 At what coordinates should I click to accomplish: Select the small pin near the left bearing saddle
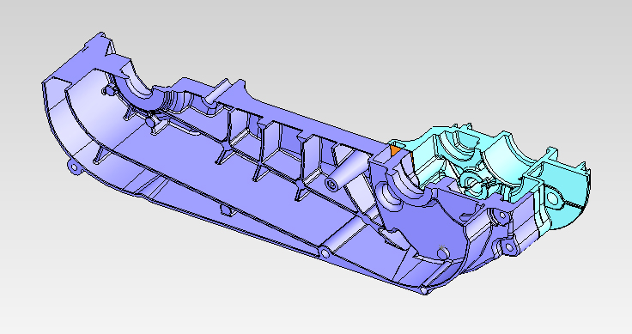pos(106,91)
